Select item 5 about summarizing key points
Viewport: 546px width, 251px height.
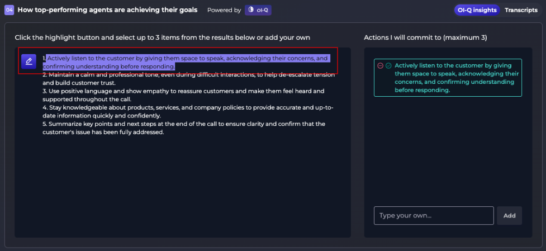(184, 128)
